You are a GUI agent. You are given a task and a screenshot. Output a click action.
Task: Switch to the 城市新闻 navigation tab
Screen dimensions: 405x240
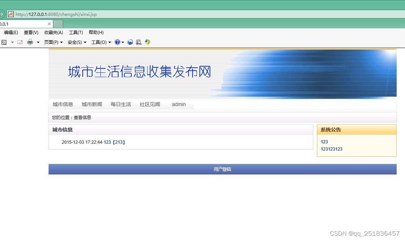(92, 104)
